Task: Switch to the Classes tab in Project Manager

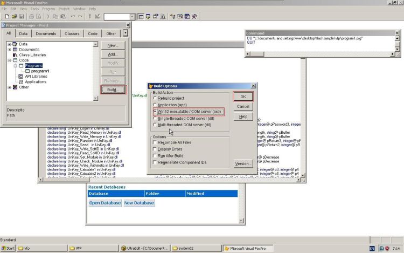Action: tap(72, 33)
